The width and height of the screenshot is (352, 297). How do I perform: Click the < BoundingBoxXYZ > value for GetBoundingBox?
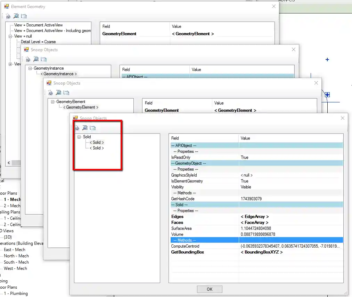[261, 252]
